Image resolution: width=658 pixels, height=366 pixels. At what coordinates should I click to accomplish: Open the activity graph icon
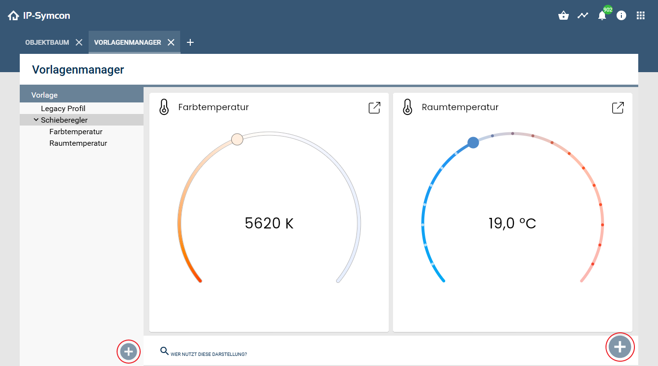coord(583,15)
